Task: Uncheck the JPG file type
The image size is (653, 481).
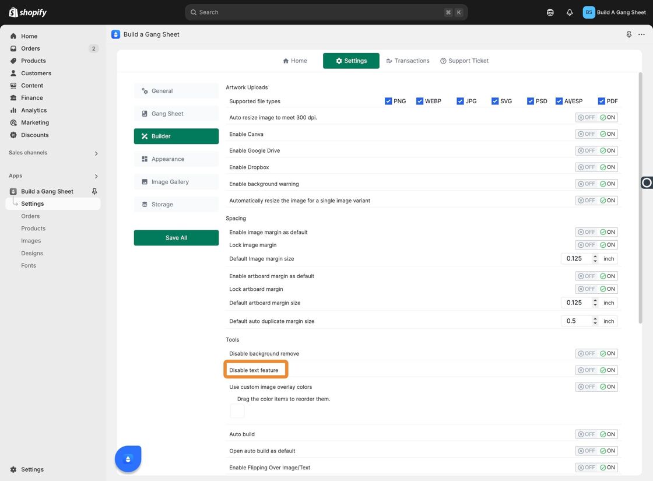Action: (460, 101)
